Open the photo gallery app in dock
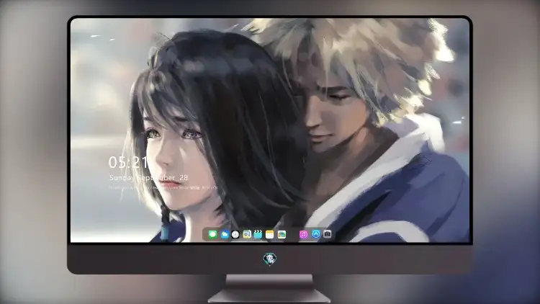This screenshot has width=540, height=304. tap(282, 235)
